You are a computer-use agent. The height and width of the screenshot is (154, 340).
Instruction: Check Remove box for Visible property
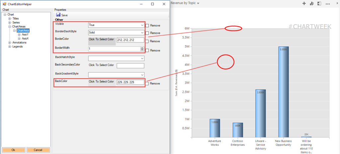(x=147, y=26)
